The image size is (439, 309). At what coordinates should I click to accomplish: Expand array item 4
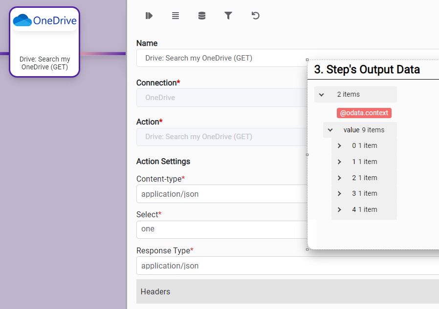(x=339, y=210)
